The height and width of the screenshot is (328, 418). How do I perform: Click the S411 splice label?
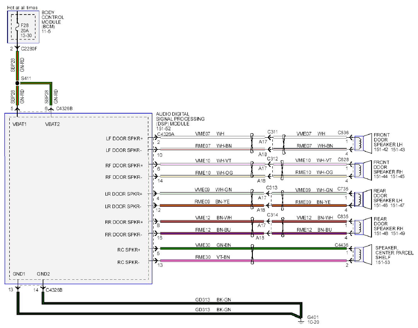click(26, 78)
